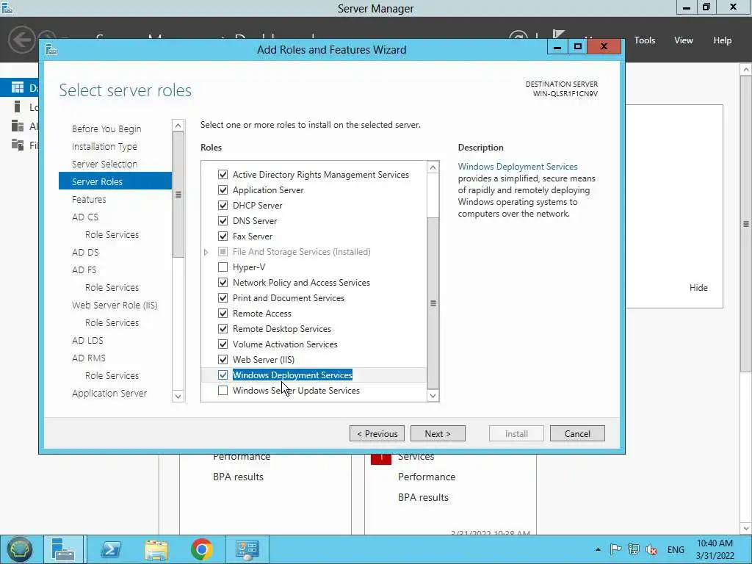752x564 pixels.
Task: Check Windows Server Update Services checkbox
Action: 223,391
